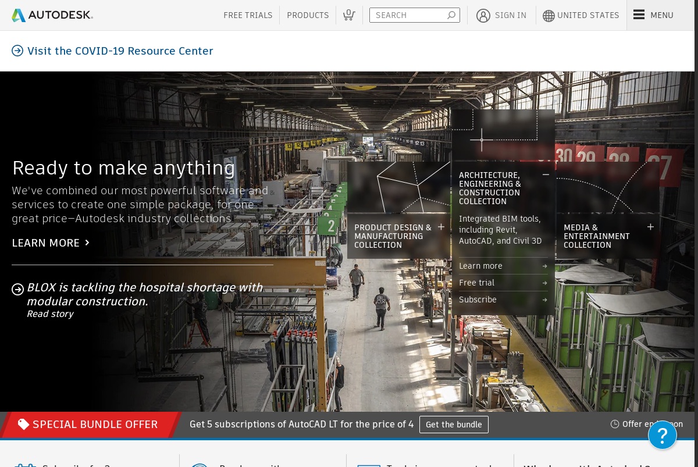Viewport: 698px width, 467px height.
Task: Click the Learn more arrow in AEC panel
Action: pyautogui.click(x=544, y=266)
